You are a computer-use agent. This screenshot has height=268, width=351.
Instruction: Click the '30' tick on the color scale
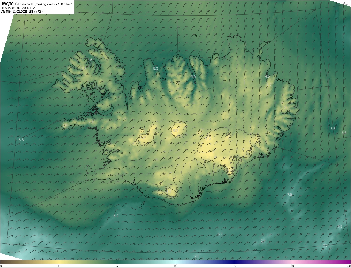coord(292,266)
